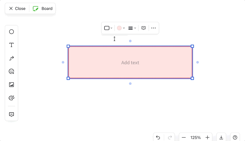Image resolution: width=245 pixels, height=141 pixels.
Task: Download the board
Action: point(221,137)
